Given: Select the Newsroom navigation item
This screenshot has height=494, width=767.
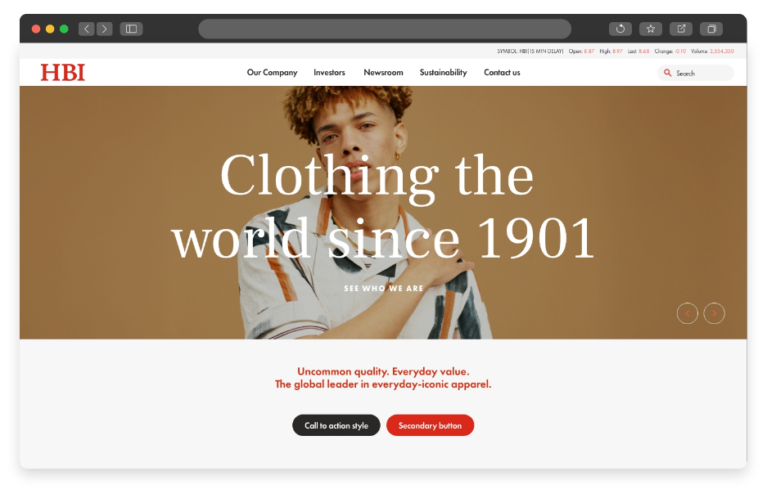Looking at the screenshot, I should coord(383,72).
